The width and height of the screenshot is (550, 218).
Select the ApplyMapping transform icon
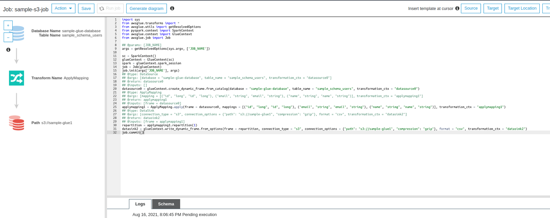point(16,78)
